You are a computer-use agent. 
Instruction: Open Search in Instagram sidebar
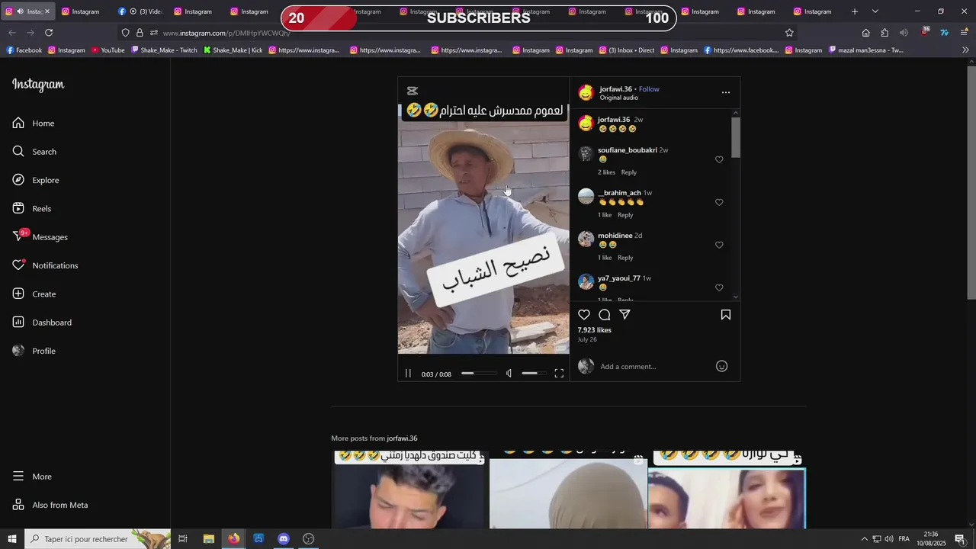pos(34,152)
